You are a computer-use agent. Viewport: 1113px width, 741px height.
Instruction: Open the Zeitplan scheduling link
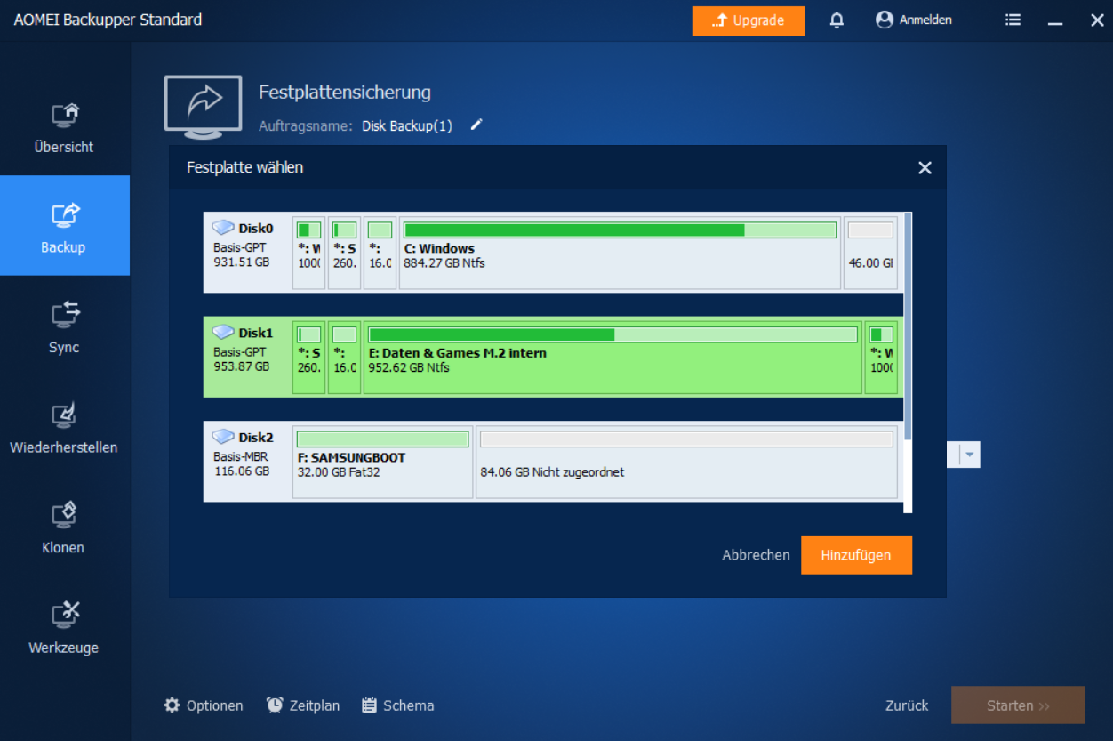point(315,705)
